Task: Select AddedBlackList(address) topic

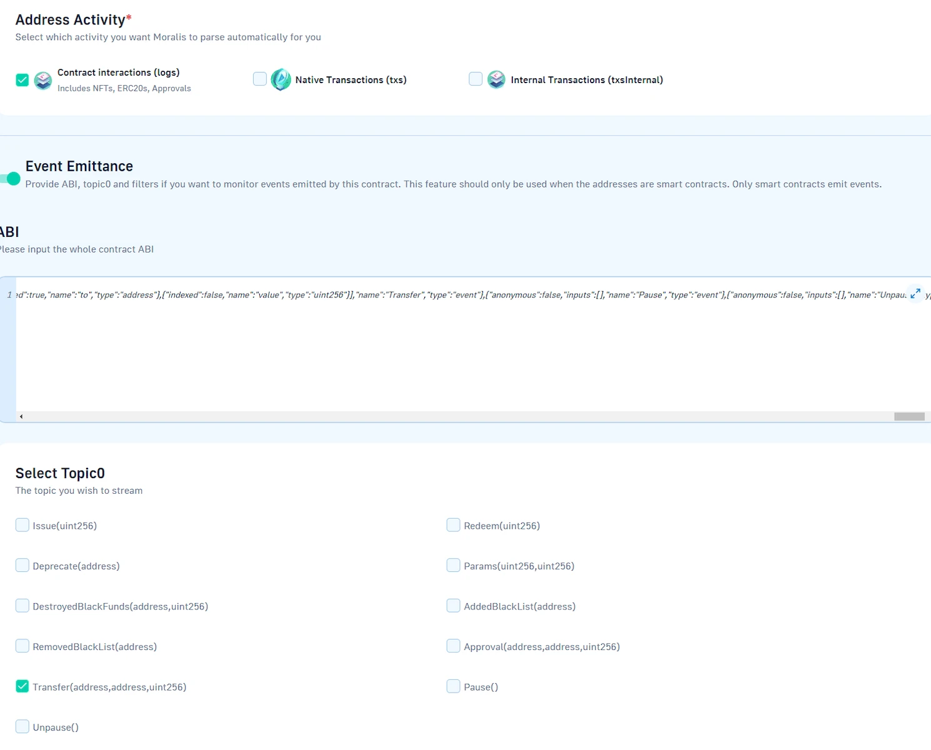Action: (x=454, y=606)
